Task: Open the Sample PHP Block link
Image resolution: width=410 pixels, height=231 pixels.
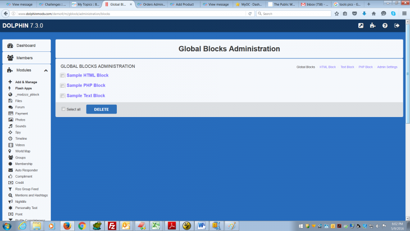Action: point(86,85)
